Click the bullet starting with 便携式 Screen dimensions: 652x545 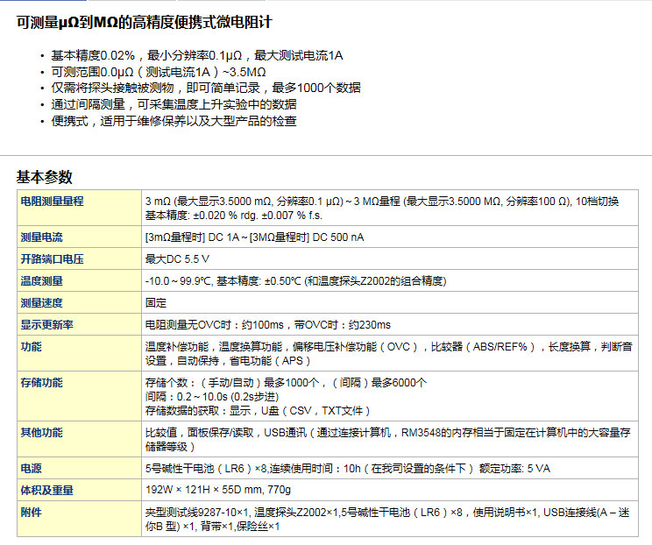174,121
